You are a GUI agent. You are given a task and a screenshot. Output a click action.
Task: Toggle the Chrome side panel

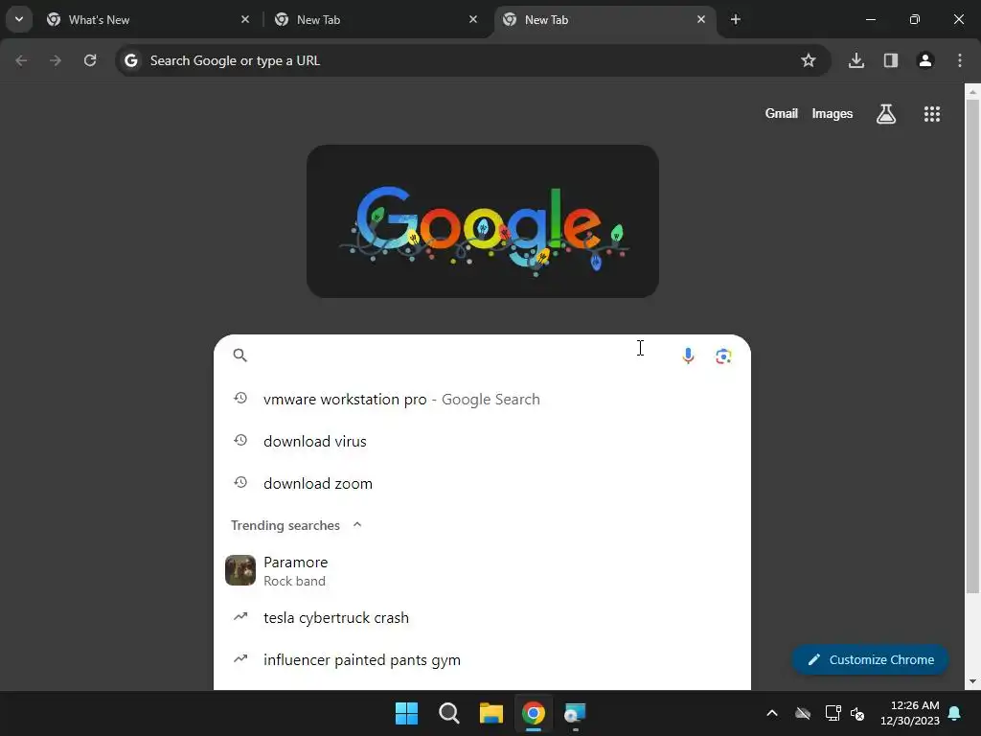891,60
